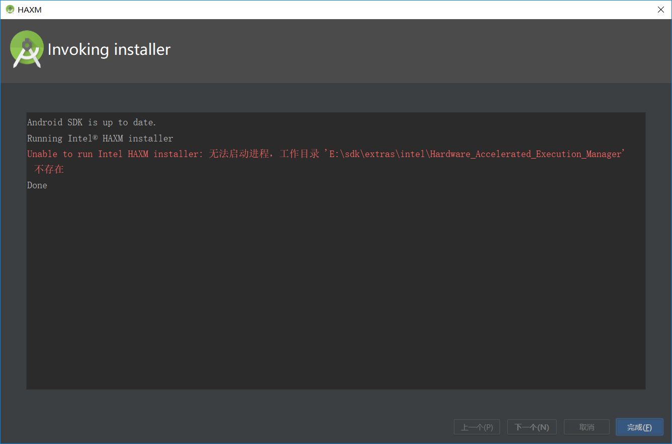Click the 'Done' line in the log
Screen dimensions: 672x444
point(37,185)
